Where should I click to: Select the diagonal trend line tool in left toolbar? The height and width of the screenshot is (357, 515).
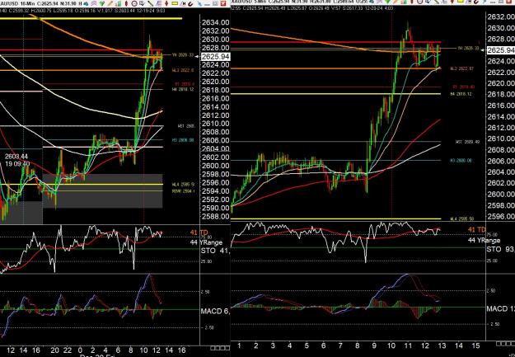click(151, 3)
